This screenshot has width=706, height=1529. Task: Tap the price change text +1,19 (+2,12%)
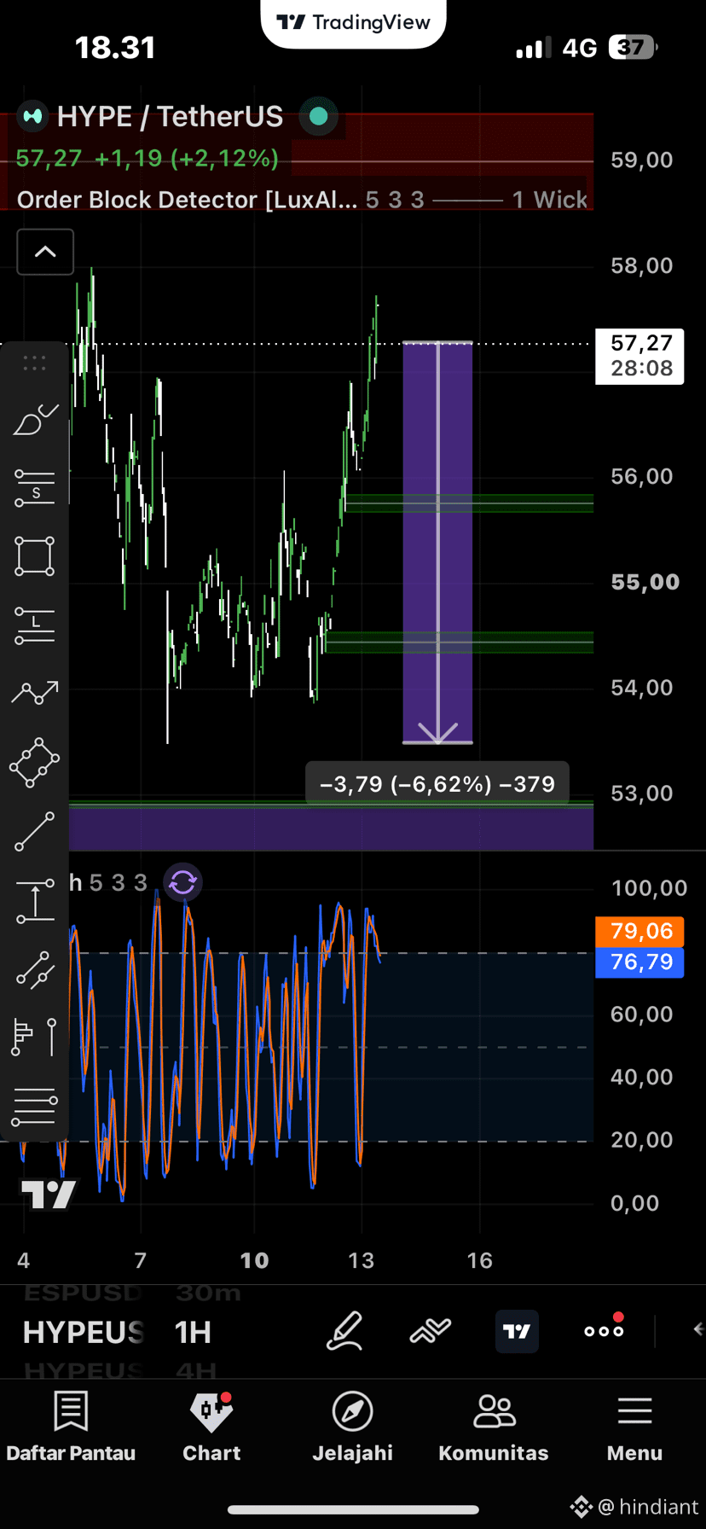coord(187,159)
